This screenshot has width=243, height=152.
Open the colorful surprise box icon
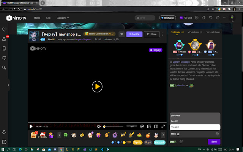pyautogui.click(x=51, y=135)
